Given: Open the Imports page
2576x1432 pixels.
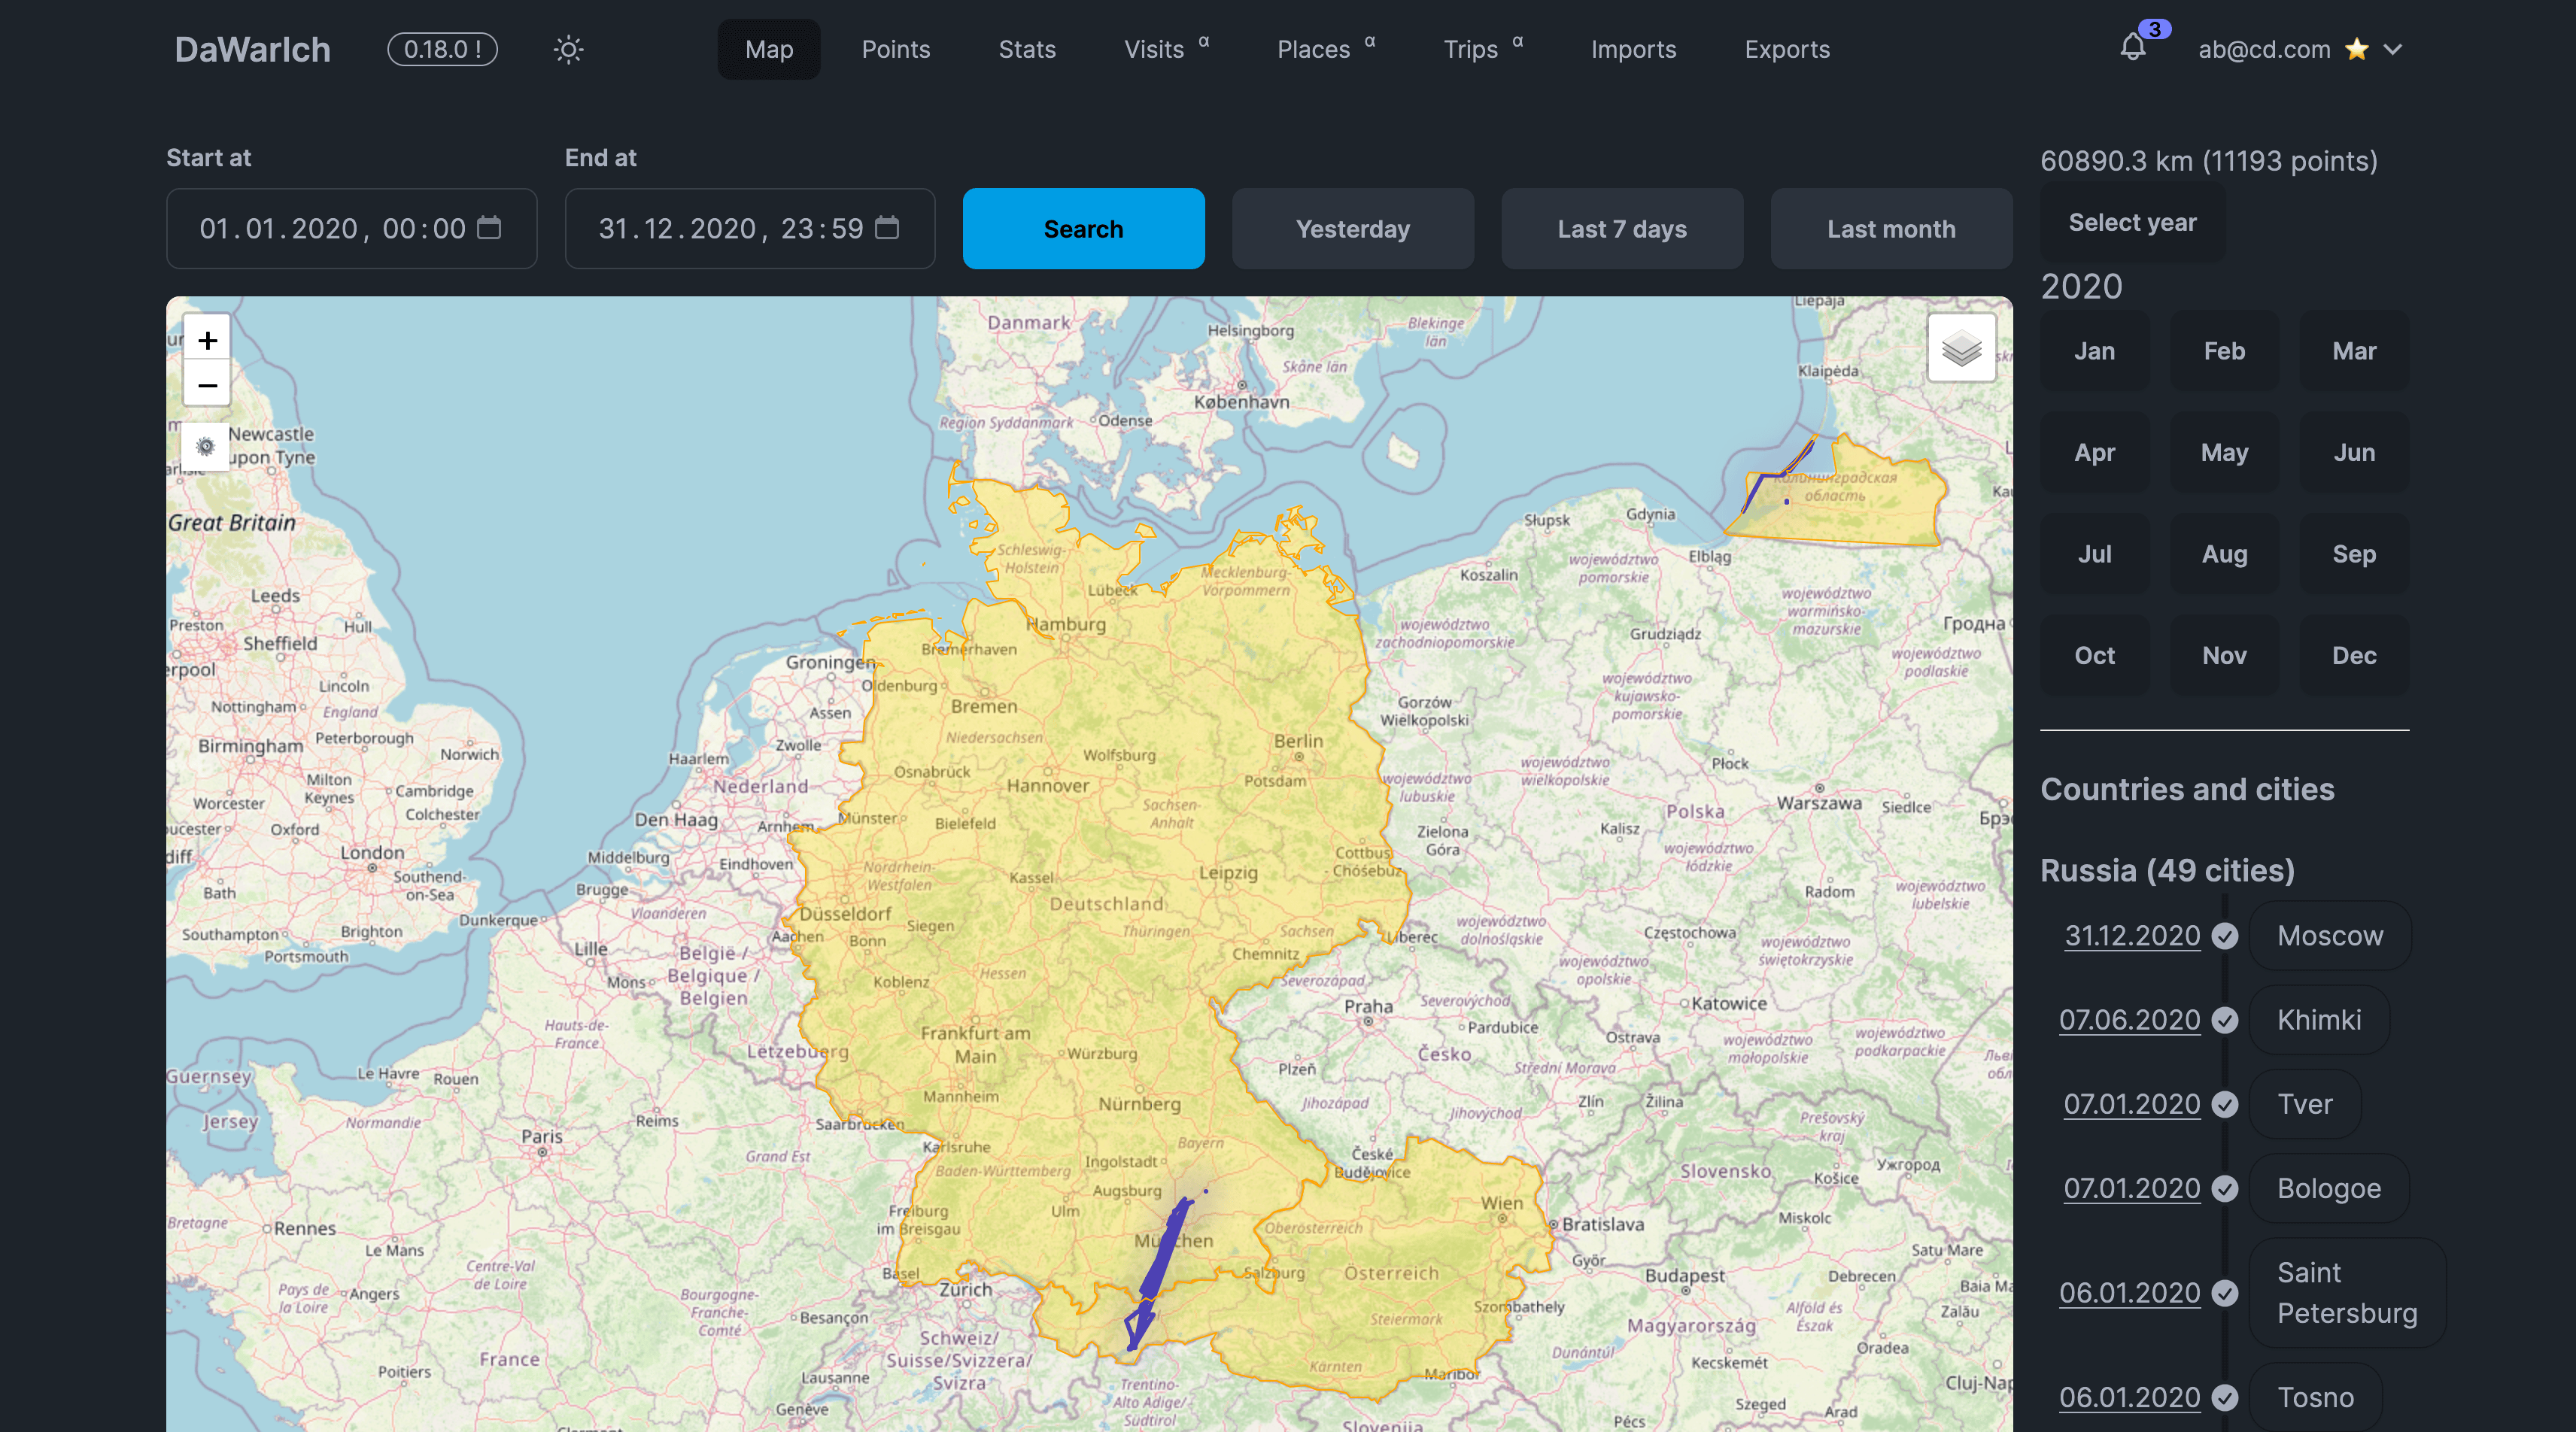Looking at the screenshot, I should click(x=1633, y=49).
